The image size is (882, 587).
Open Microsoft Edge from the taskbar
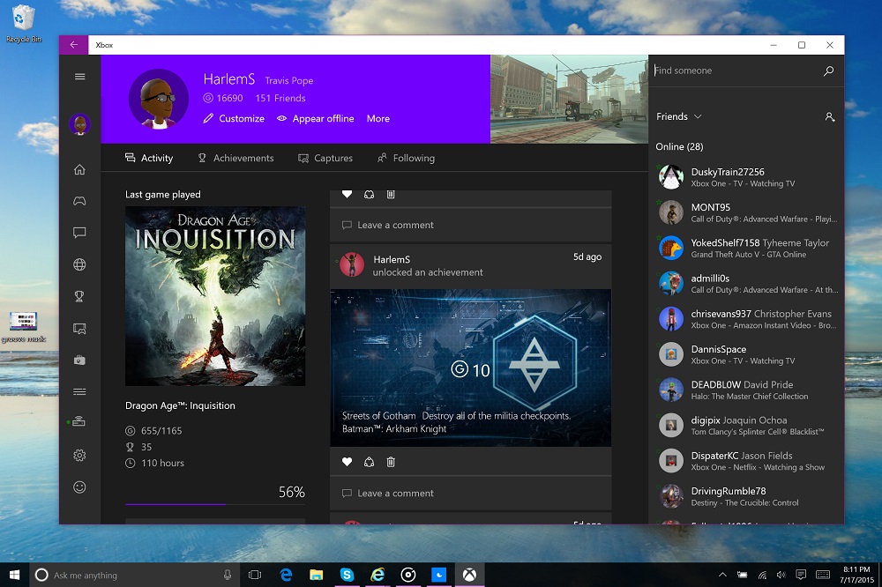[287, 575]
